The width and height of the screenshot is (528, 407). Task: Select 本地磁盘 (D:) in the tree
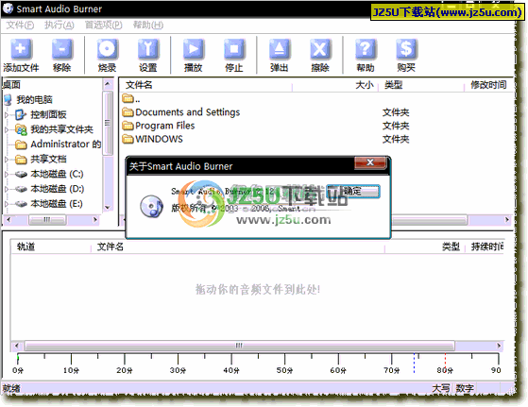tap(58, 189)
